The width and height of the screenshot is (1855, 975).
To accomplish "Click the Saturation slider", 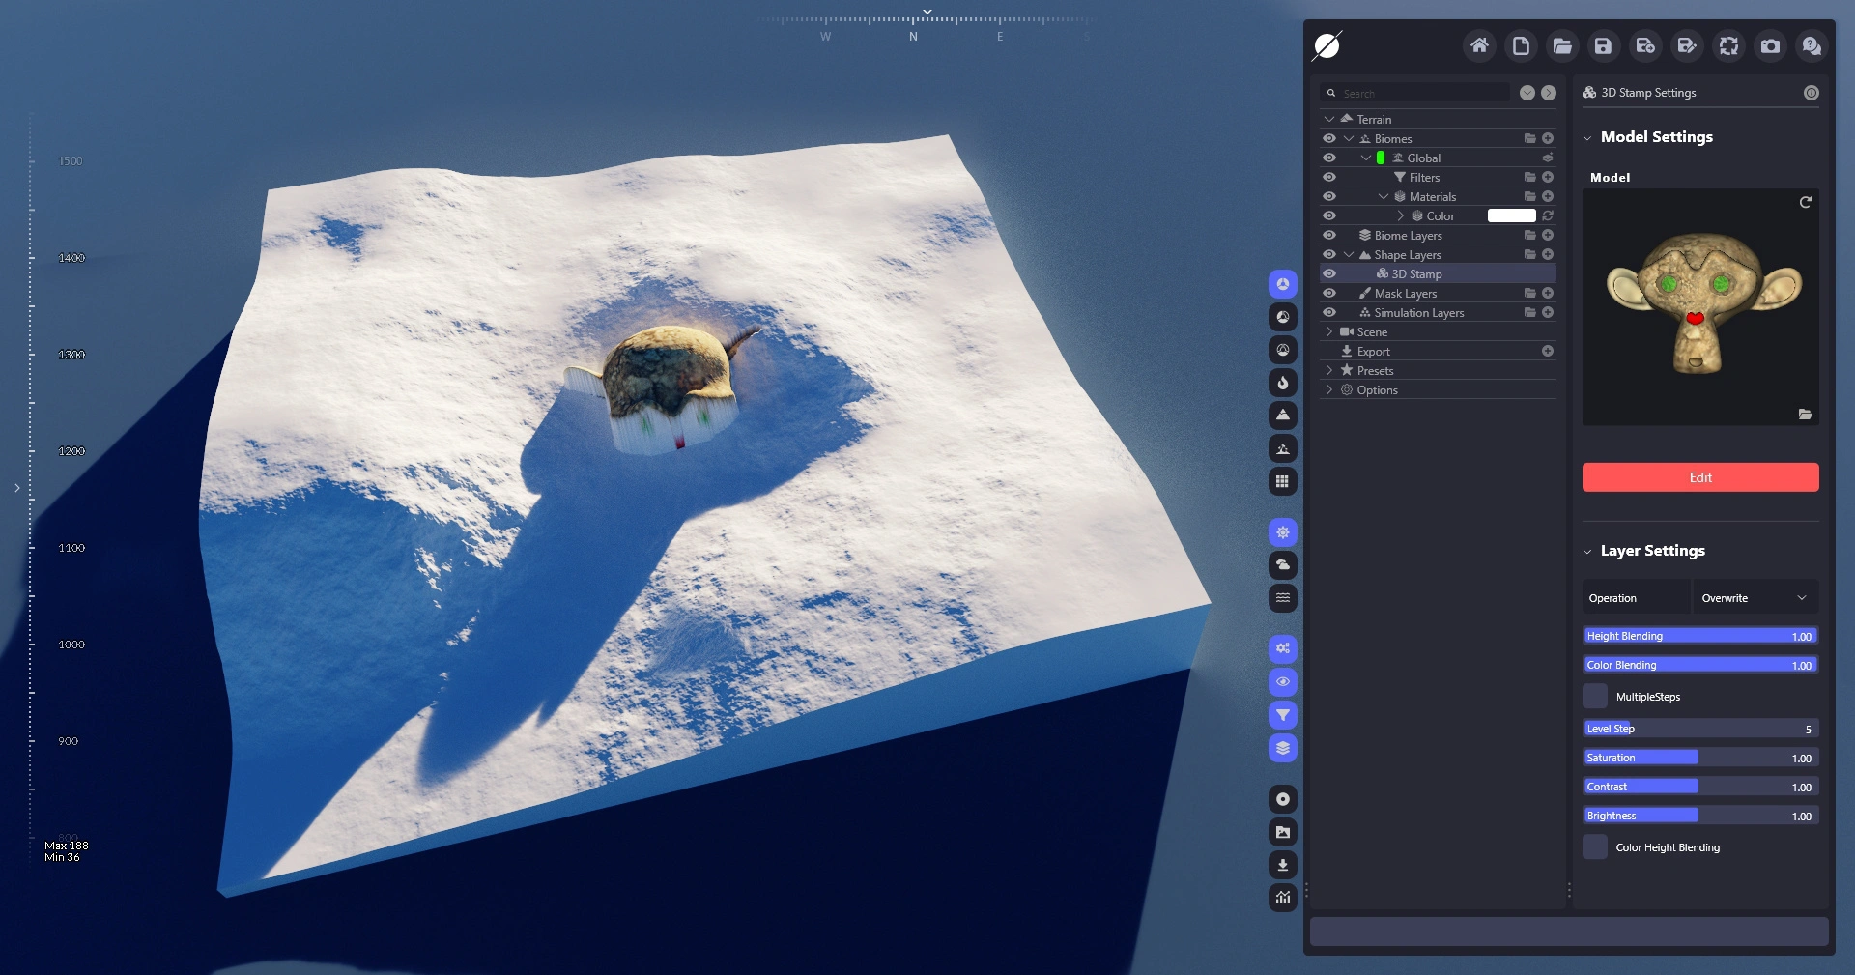I will coord(1699,759).
